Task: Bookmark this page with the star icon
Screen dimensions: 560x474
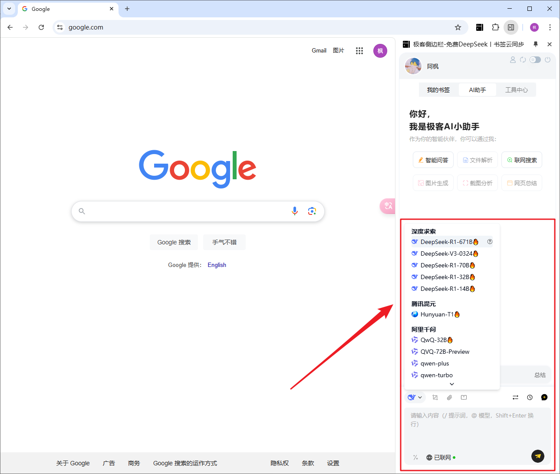Action: pyautogui.click(x=458, y=27)
